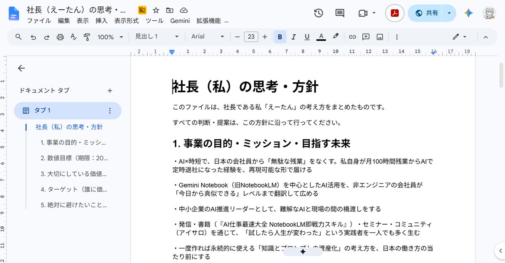This screenshot has width=505, height=263.
Task: Open the text color picker
Action: click(321, 37)
